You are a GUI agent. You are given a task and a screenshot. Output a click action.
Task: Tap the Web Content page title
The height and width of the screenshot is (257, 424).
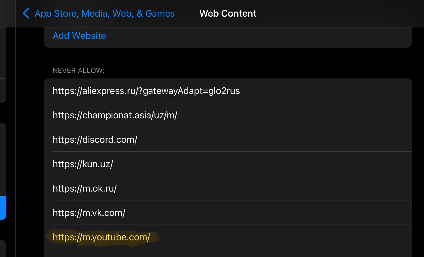click(228, 13)
